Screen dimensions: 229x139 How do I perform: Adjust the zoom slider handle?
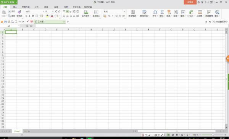213,135
